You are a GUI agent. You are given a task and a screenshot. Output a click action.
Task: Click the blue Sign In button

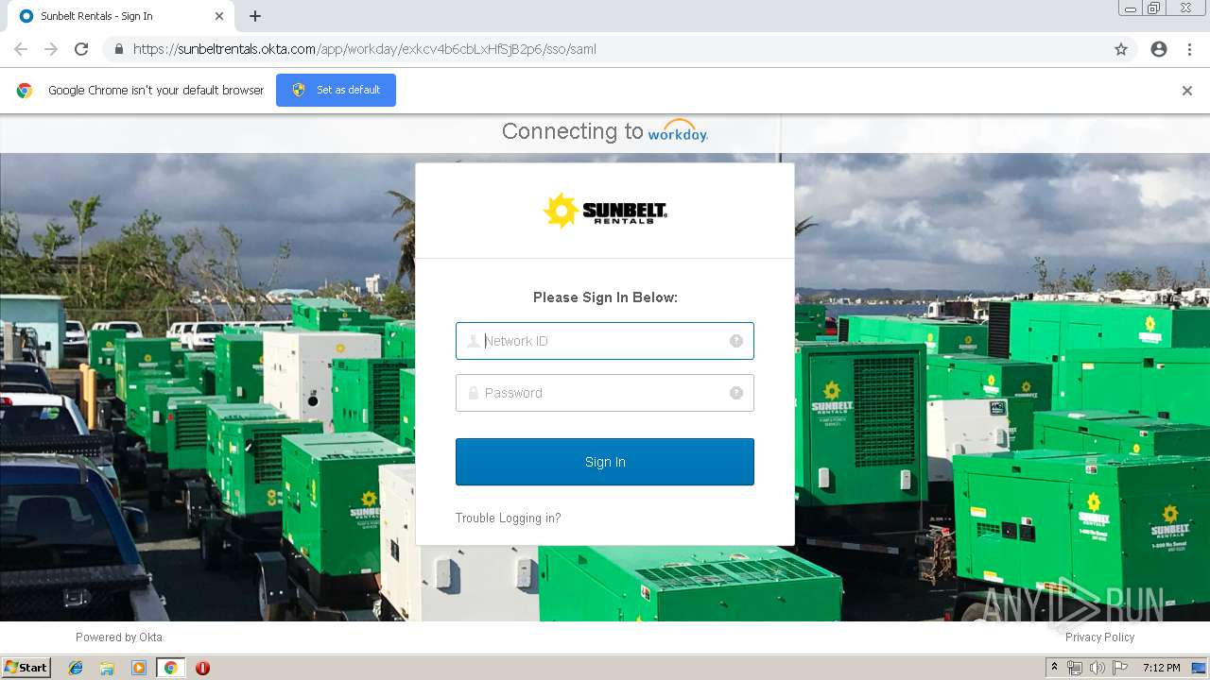pos(605,462)
